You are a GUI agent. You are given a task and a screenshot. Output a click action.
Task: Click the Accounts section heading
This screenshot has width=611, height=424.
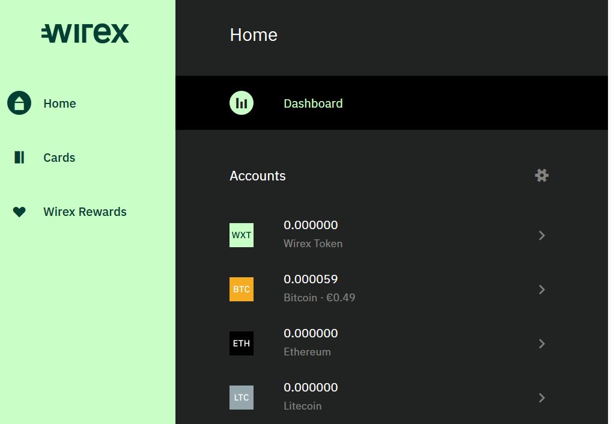coord(258,176)
